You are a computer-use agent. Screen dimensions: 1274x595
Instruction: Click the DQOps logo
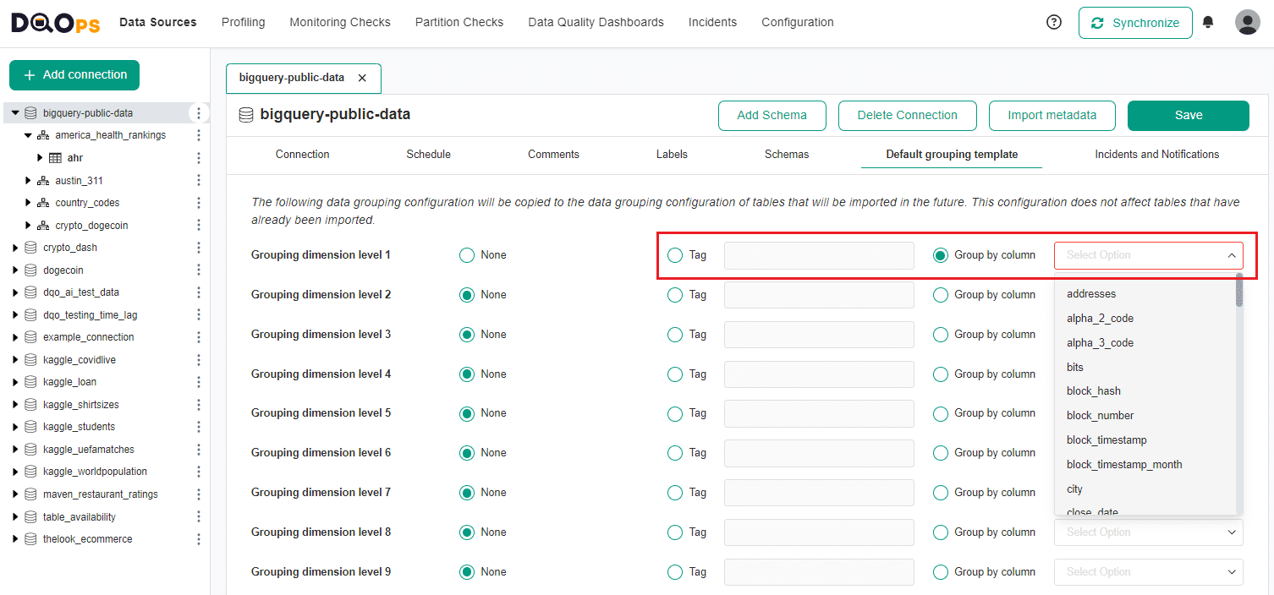[55, 23]
